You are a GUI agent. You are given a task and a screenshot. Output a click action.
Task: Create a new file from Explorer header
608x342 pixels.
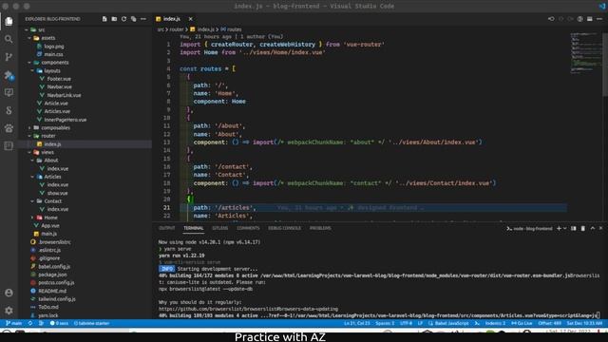tap(104, 19)
